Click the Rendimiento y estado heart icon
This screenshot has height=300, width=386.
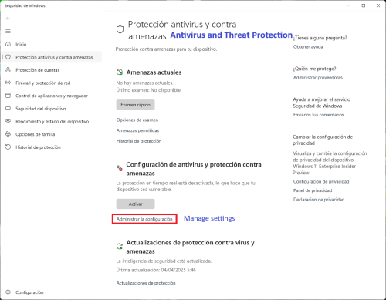tap(8, 121)
